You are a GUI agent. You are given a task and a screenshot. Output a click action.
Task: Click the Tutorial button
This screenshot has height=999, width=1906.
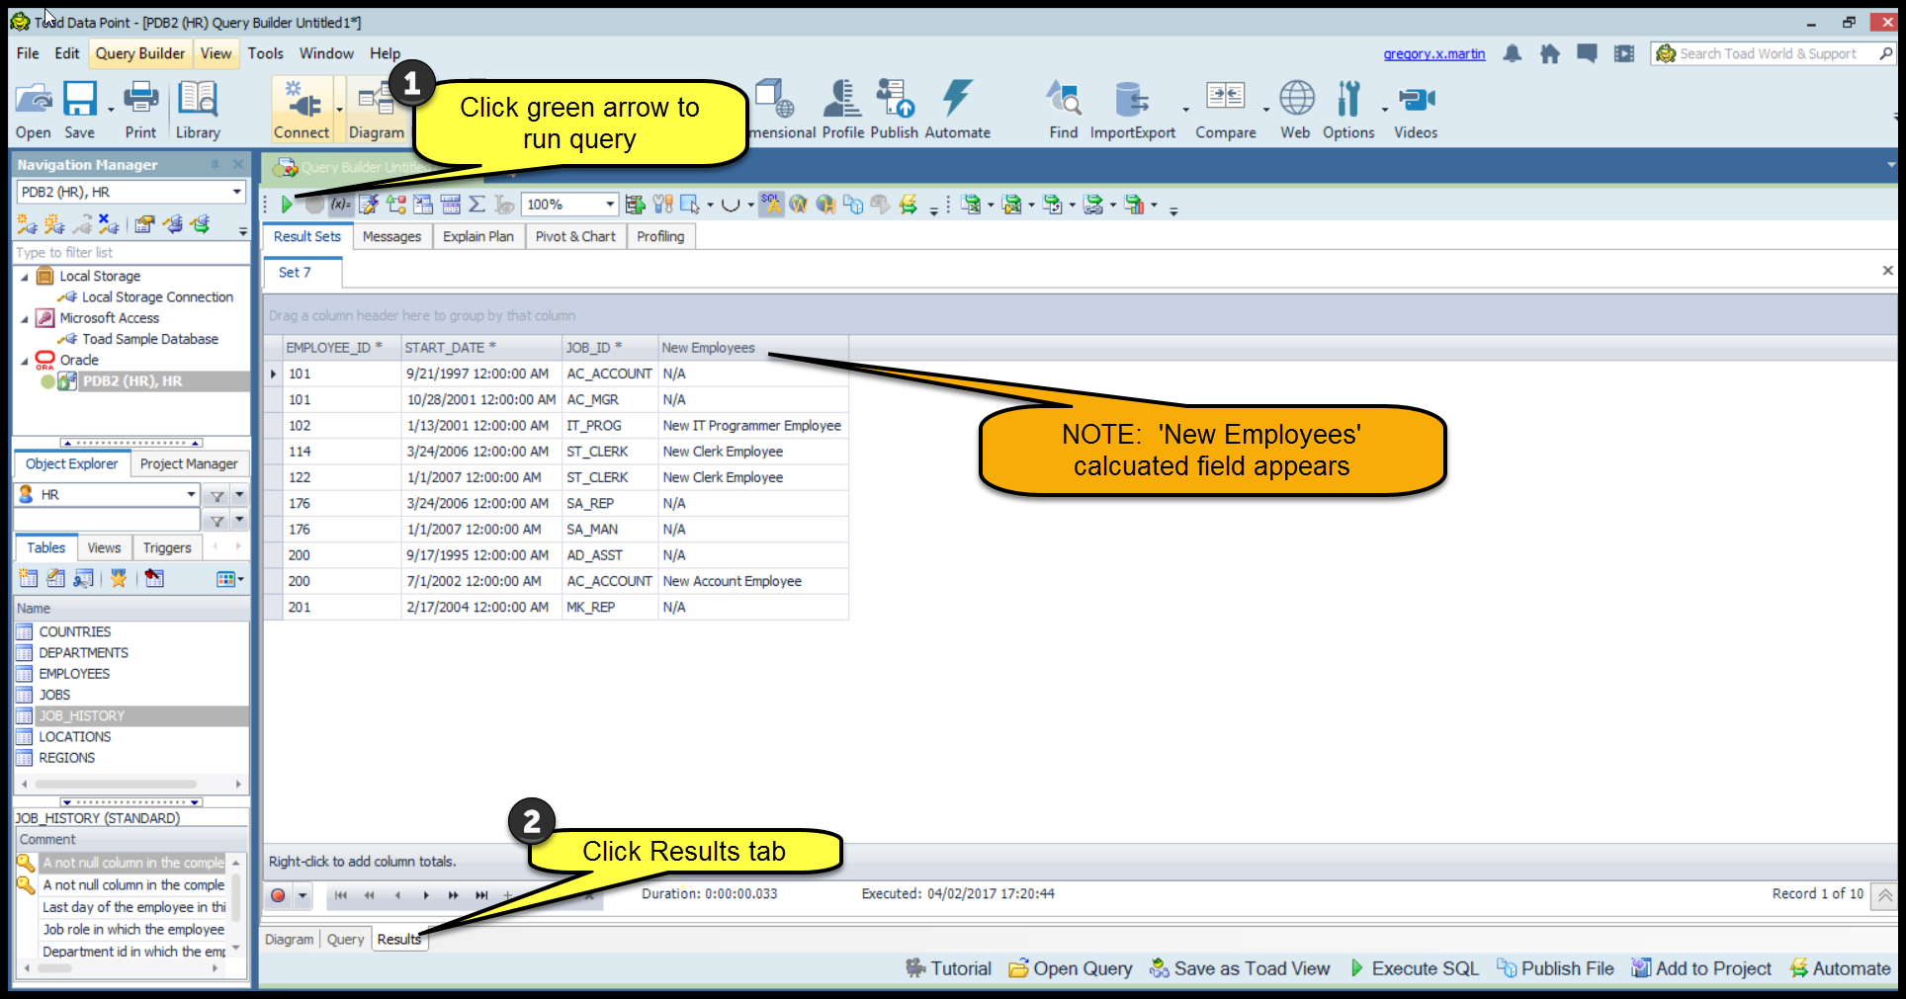[949, 968]
